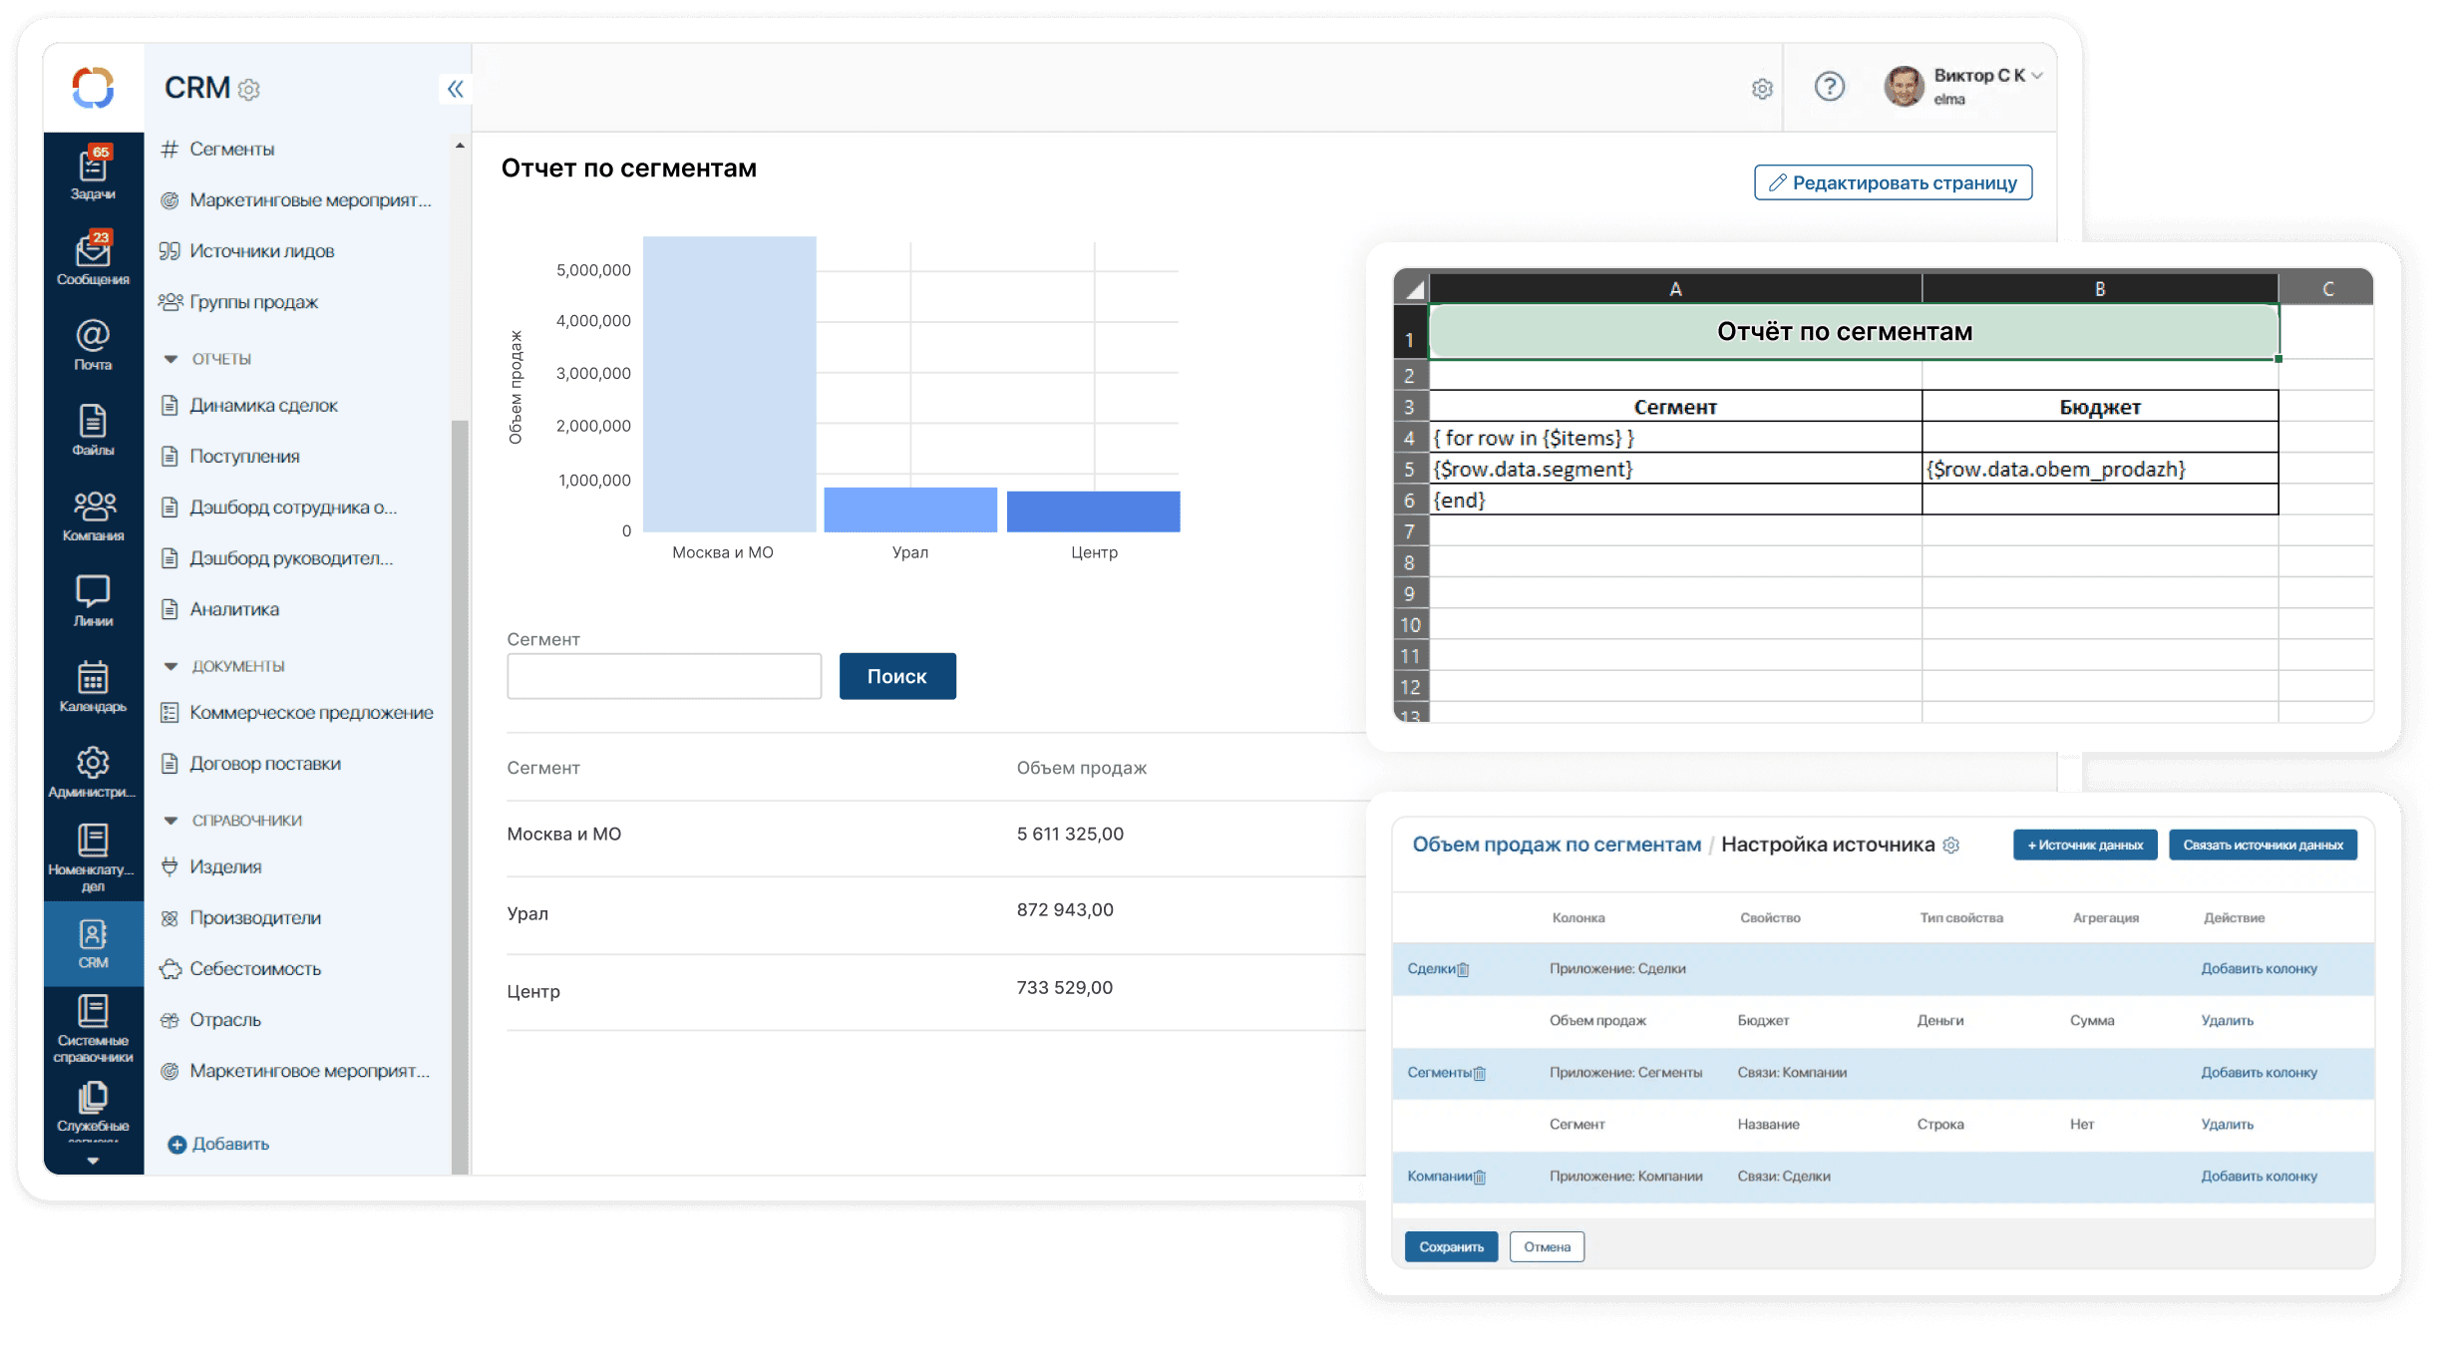Image resolution: width=2449 pixels, height=1358 pixels.
Task: Click gear icon next to CRM title
Action: click(249, 90)
